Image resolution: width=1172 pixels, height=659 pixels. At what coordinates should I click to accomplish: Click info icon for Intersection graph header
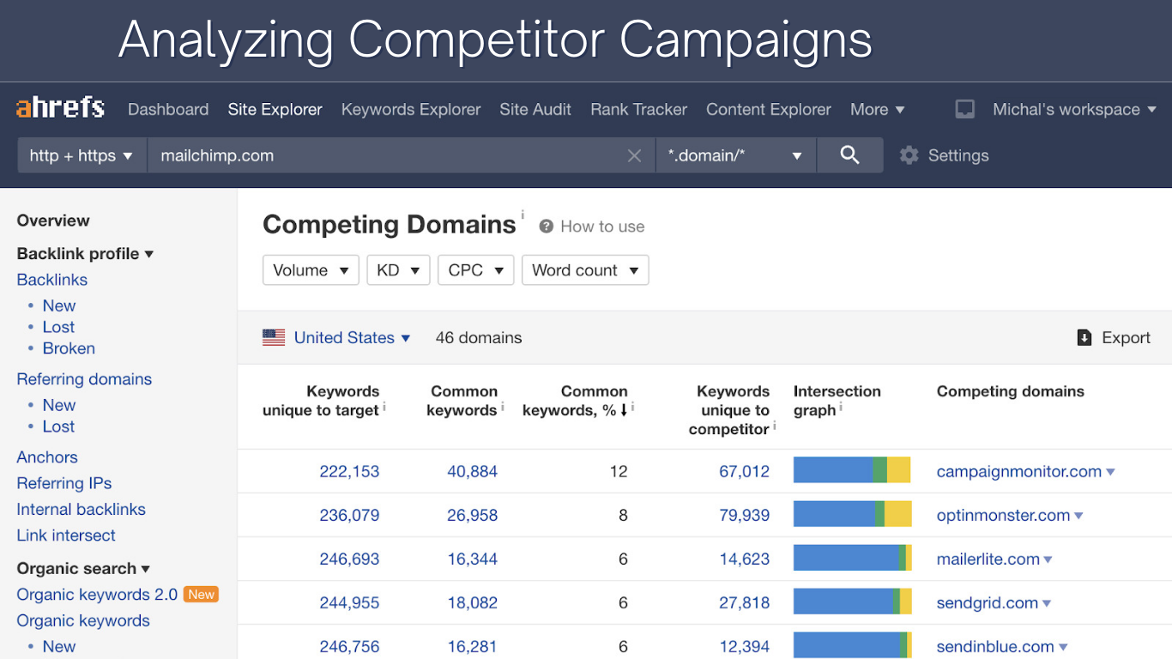click(841, 407)
